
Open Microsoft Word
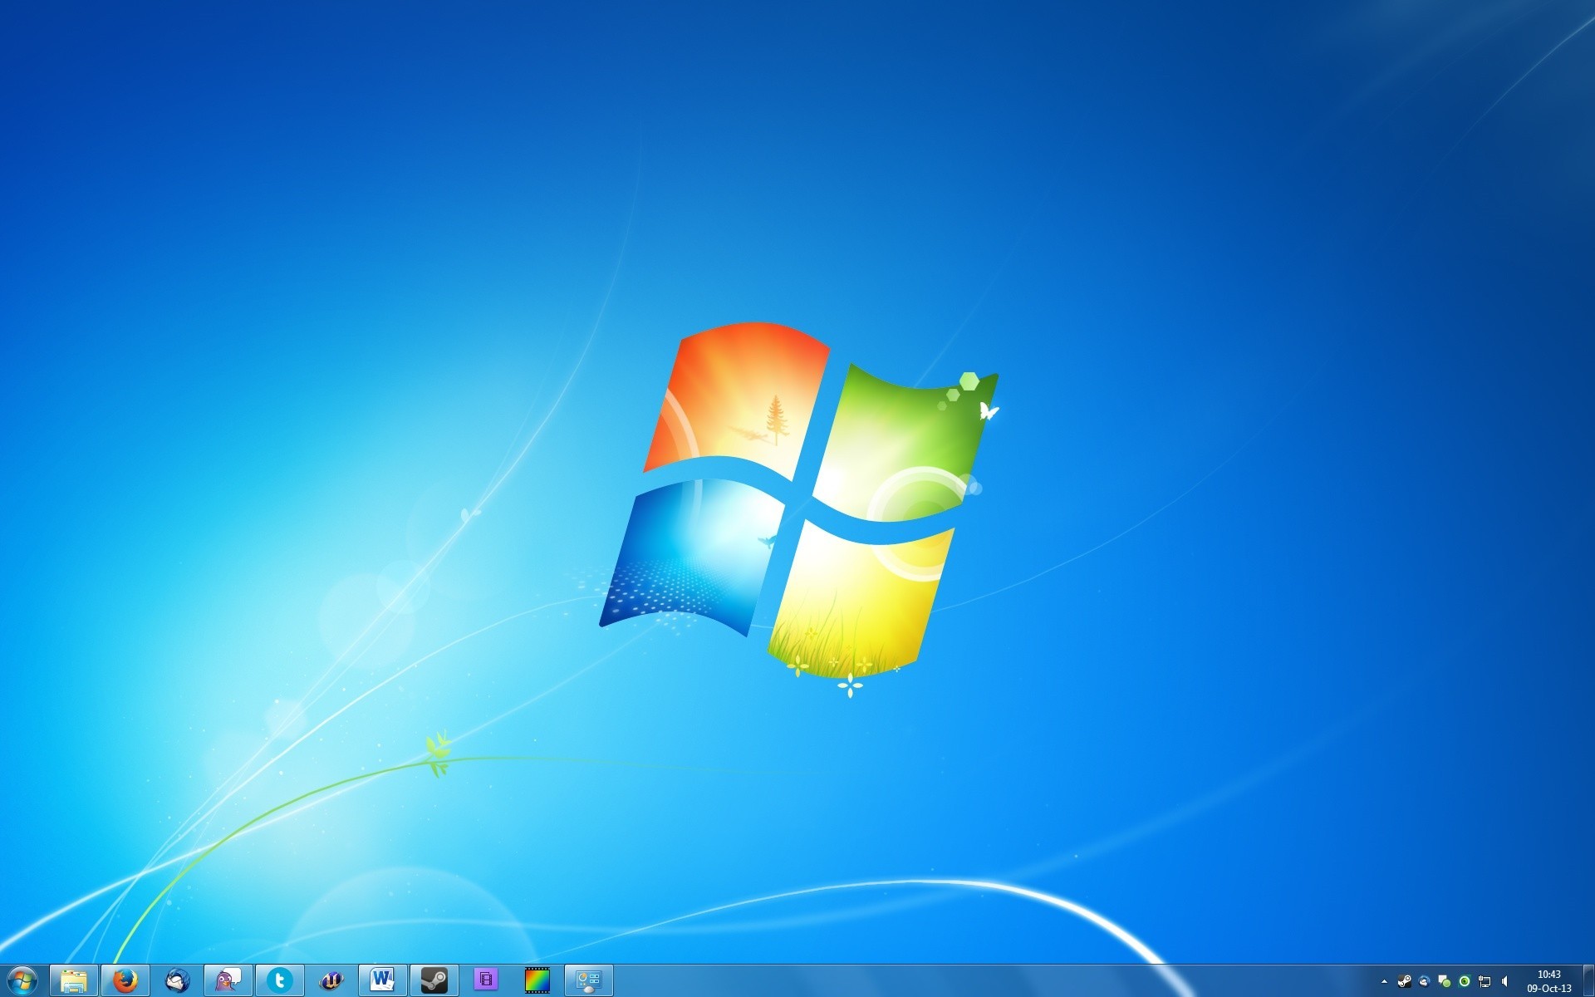click(382, 980)
